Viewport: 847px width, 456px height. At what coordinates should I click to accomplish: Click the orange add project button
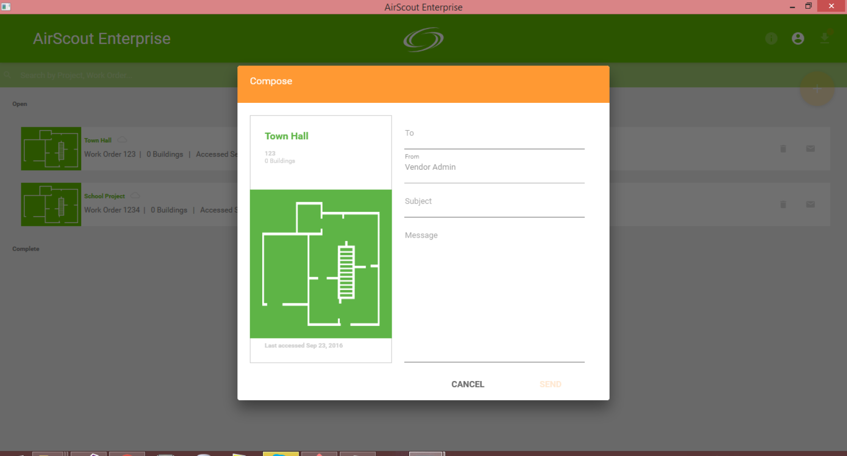pos(817,89)
